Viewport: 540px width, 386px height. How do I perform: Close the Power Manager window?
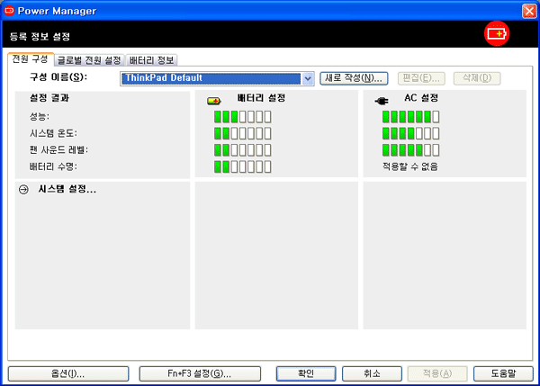point(529,11)
